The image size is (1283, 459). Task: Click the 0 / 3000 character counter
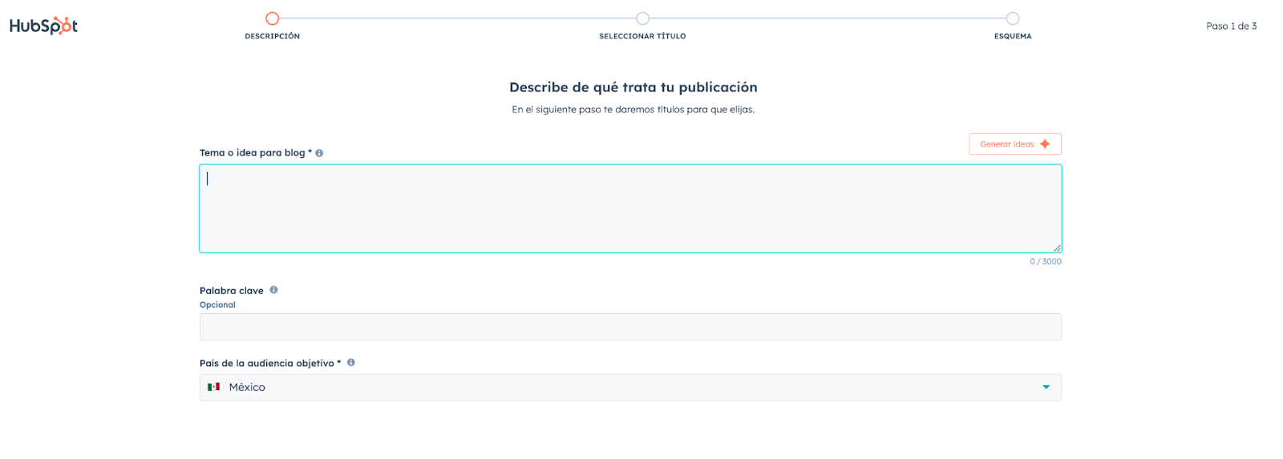click(x=1045, y=262)
